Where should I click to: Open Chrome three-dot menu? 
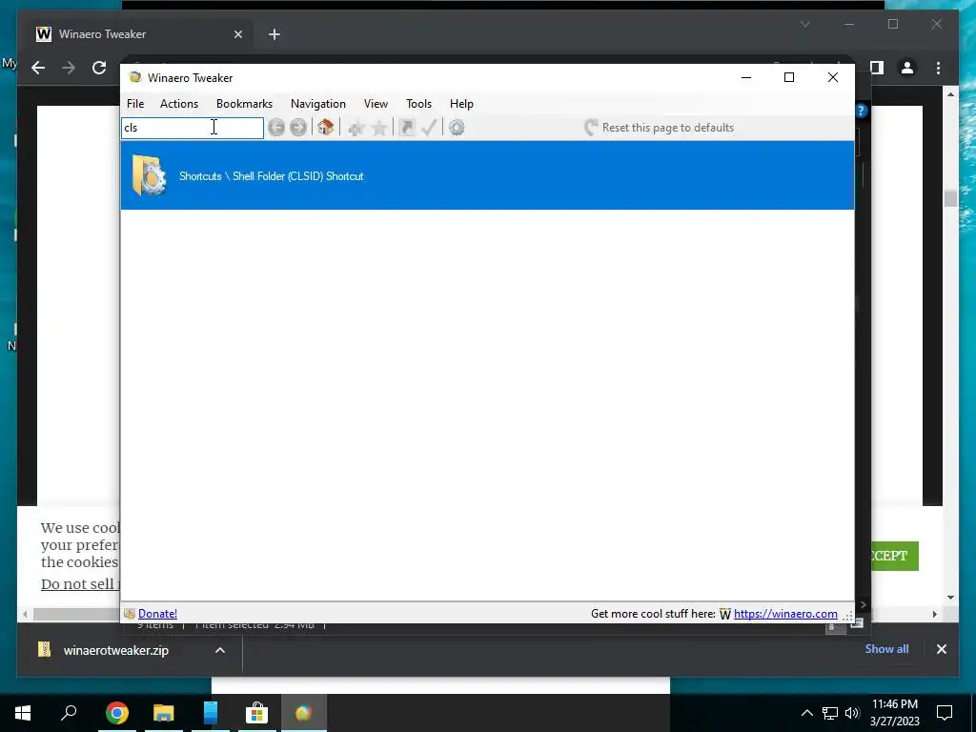[939, 68]
